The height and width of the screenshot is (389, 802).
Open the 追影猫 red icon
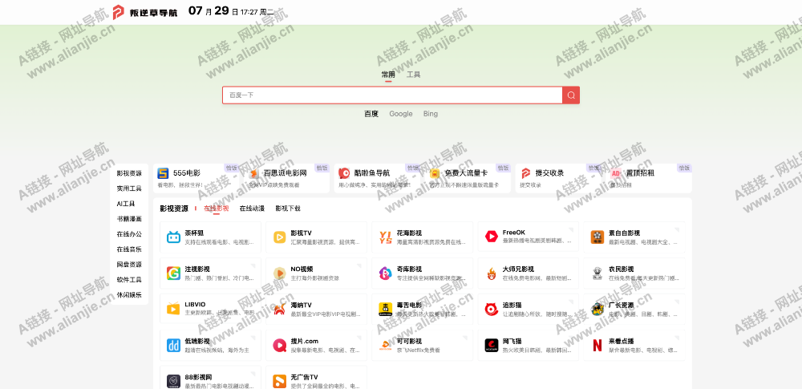tap(492, 309)
